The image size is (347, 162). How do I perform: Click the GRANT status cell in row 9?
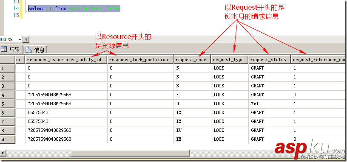coord(270,139)
